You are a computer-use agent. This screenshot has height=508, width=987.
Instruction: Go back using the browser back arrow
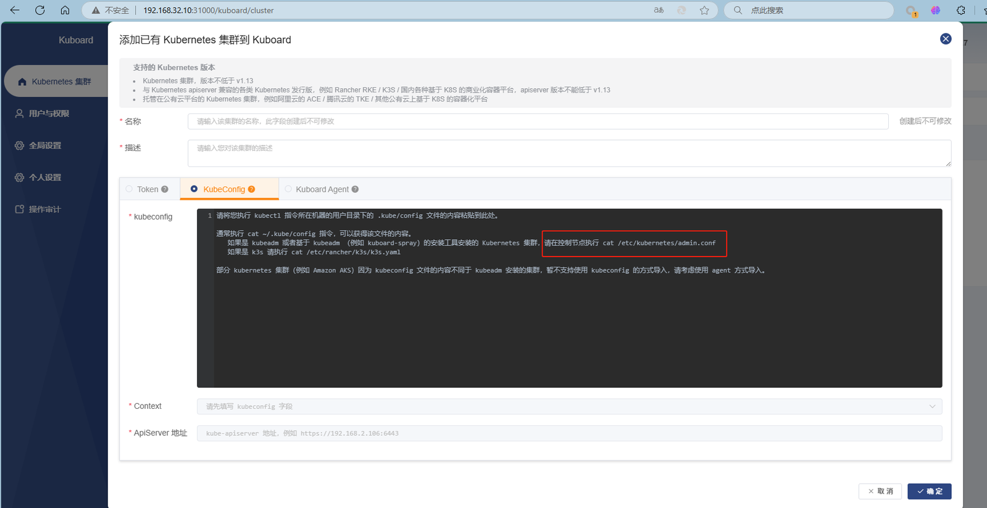15,10
